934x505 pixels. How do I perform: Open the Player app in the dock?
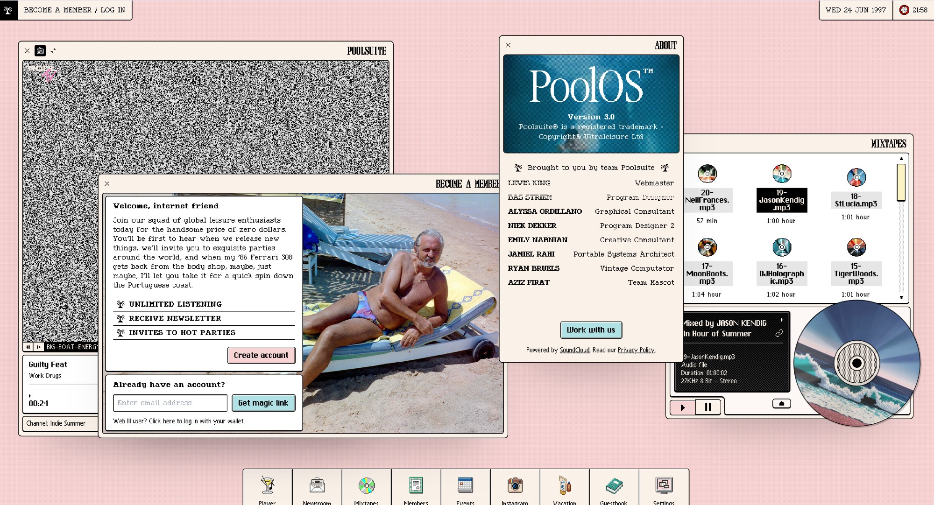pos(268,487)
